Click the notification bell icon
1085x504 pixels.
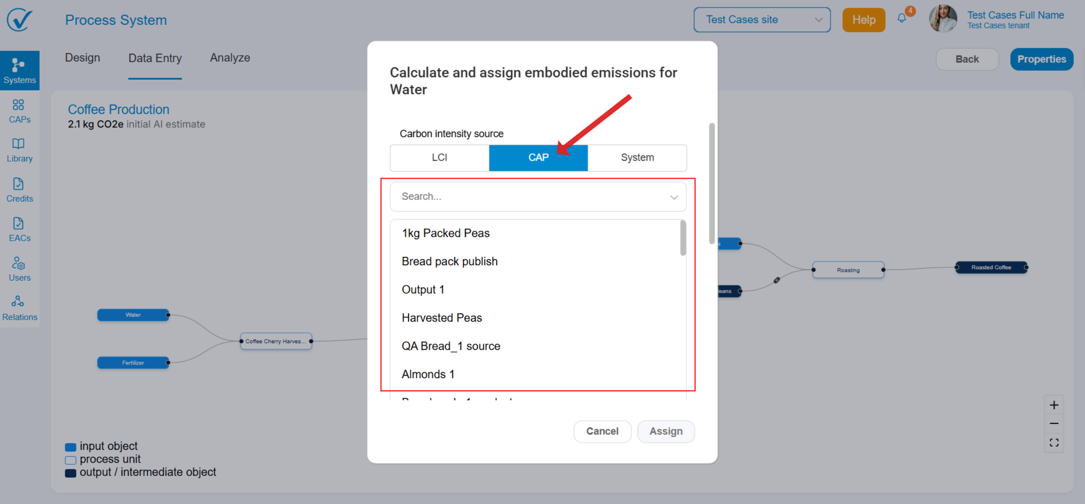902,19
